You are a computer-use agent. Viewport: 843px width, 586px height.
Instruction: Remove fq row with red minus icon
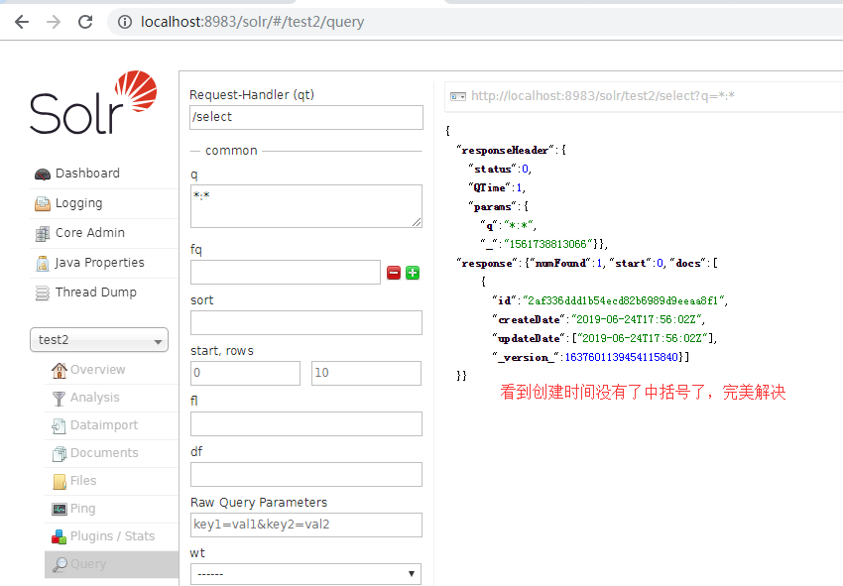[394, 273]
